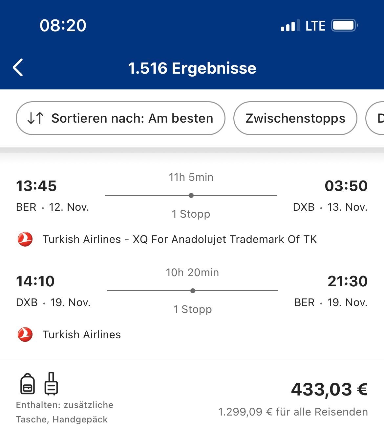This screenshot has height=430, width=384.
Task: Tap the 'Enthalten: zusätzliche Tasche, Handgepäck' text
Action: point(65,412)
